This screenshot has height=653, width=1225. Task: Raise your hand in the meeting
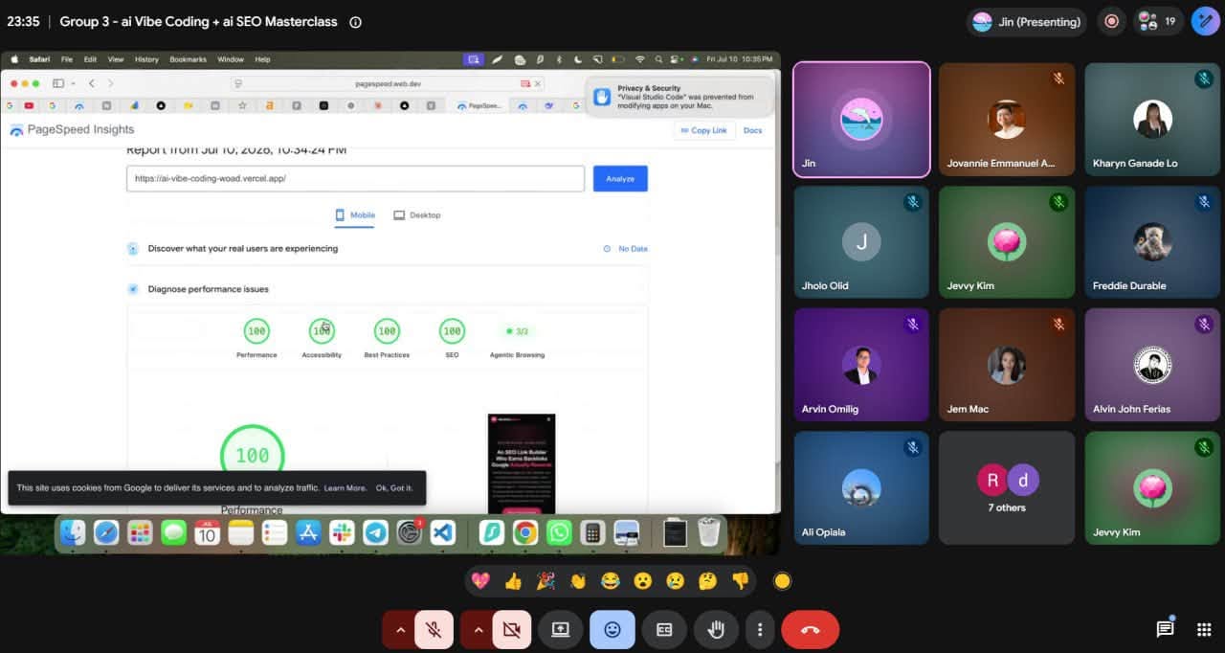(x=716, y=630)
